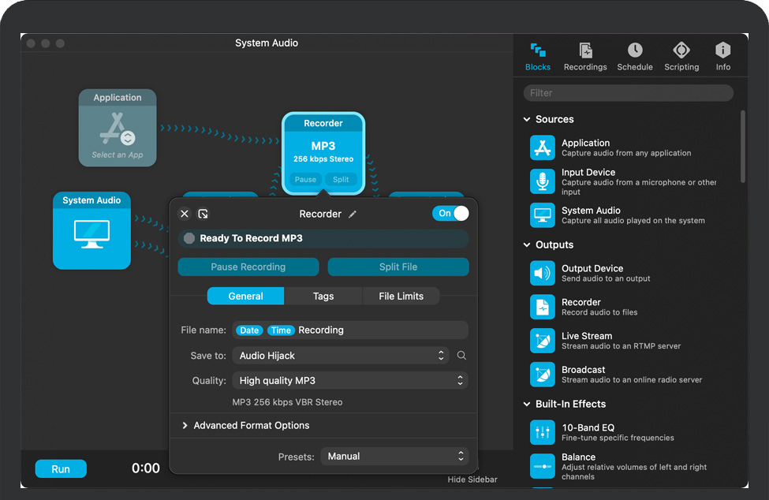Switch to the File Limits tab
The height and width of the screenshot is (500, 769).
[x=401, y=297]
